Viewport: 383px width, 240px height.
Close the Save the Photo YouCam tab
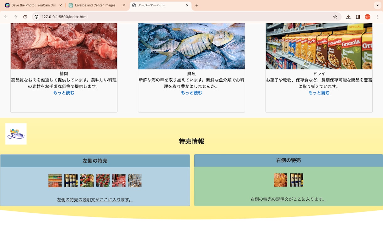(60, 5)
